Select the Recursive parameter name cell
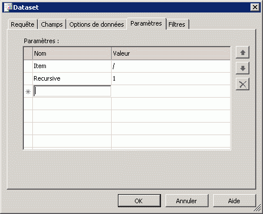263x214 pixels. (x=72, y=78)
